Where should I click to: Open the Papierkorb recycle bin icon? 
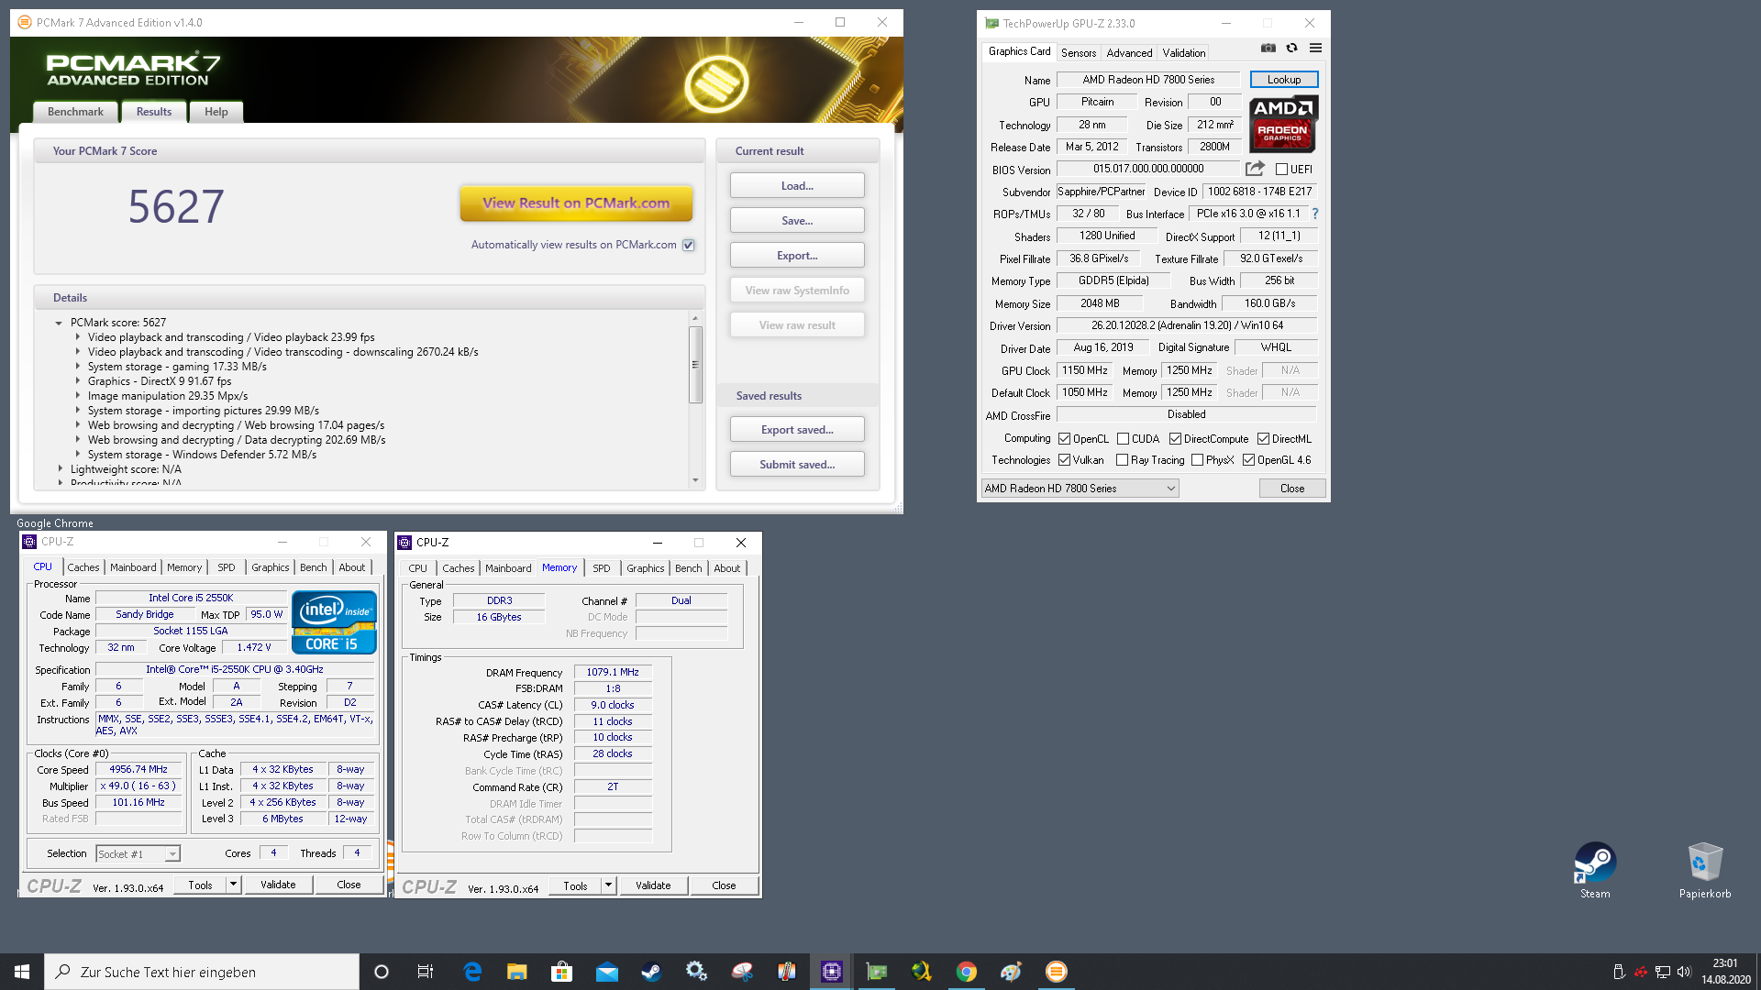click(x=1705, y=871)
